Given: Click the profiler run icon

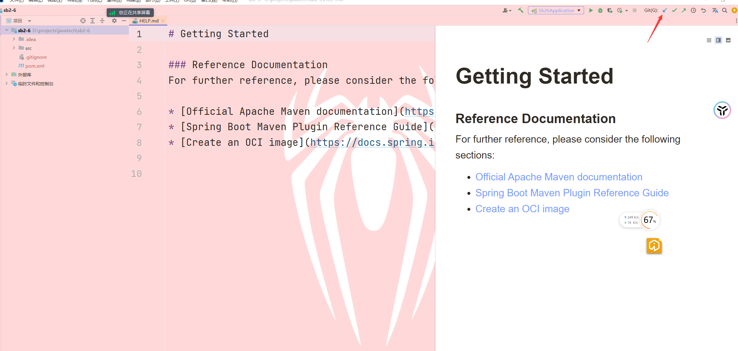Looking at the screenshot, I should [620, 10].
